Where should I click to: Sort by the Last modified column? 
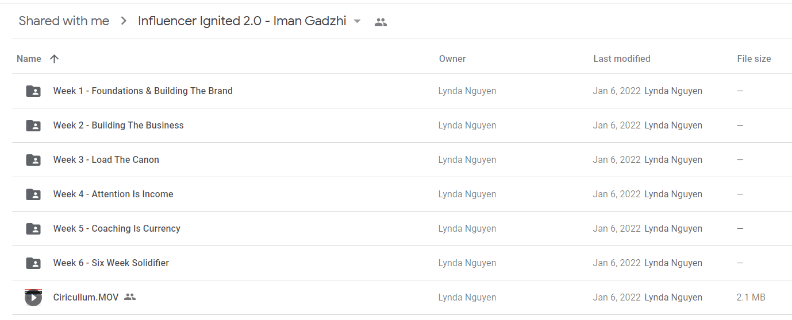click(622, 58)
